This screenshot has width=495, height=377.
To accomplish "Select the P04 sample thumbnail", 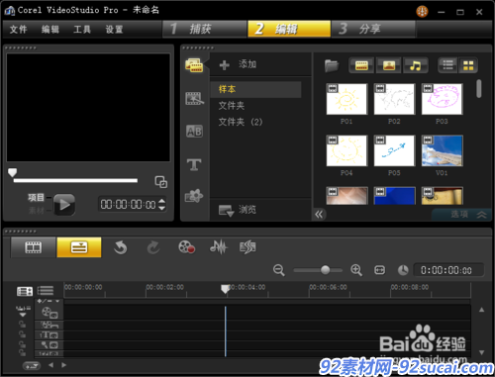I will point(346,150).
